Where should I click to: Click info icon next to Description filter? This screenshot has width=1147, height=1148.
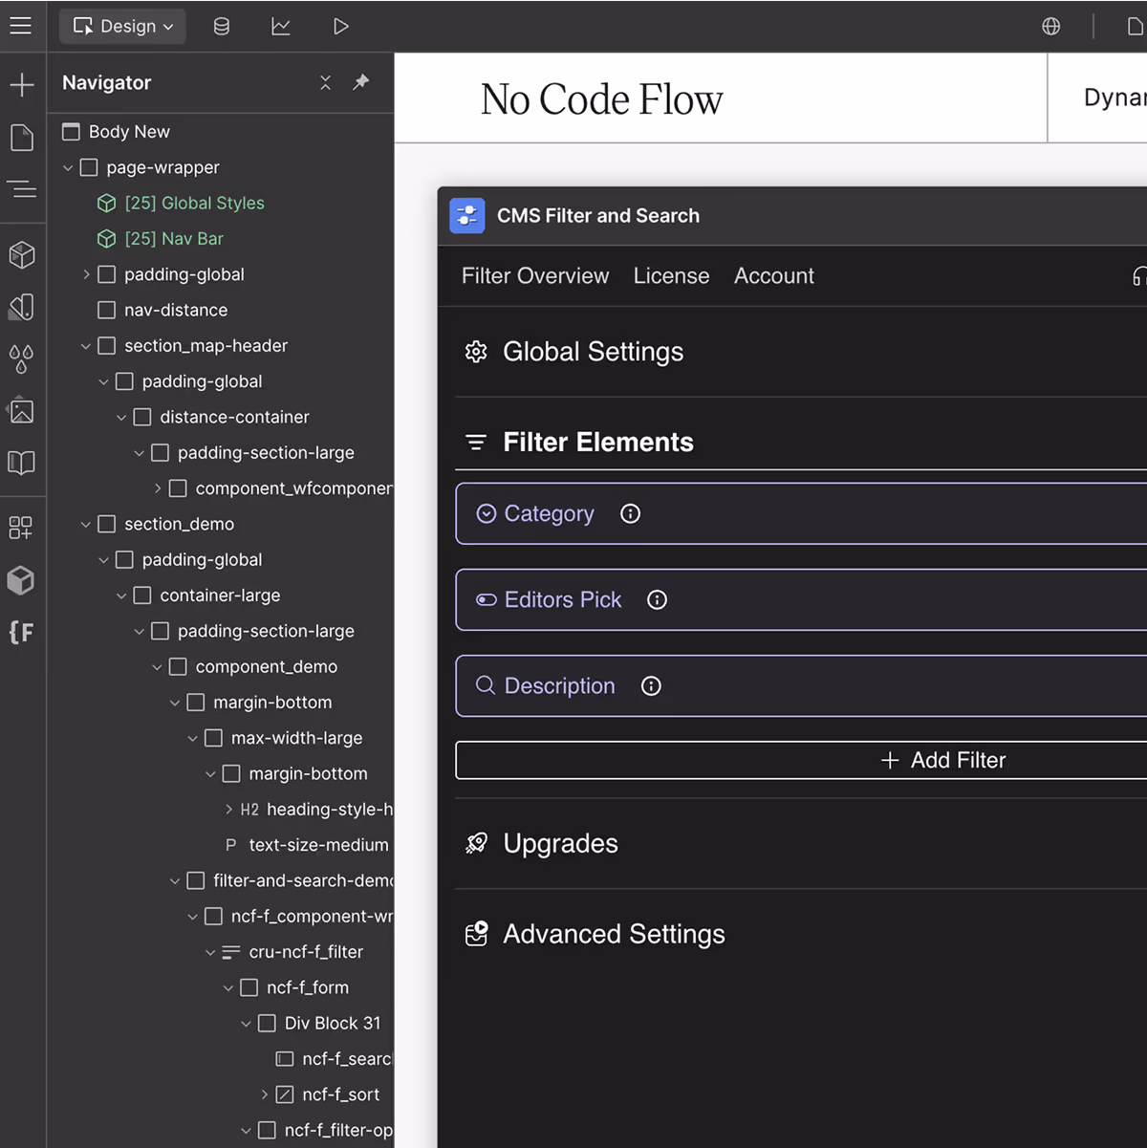pos(651,686)
